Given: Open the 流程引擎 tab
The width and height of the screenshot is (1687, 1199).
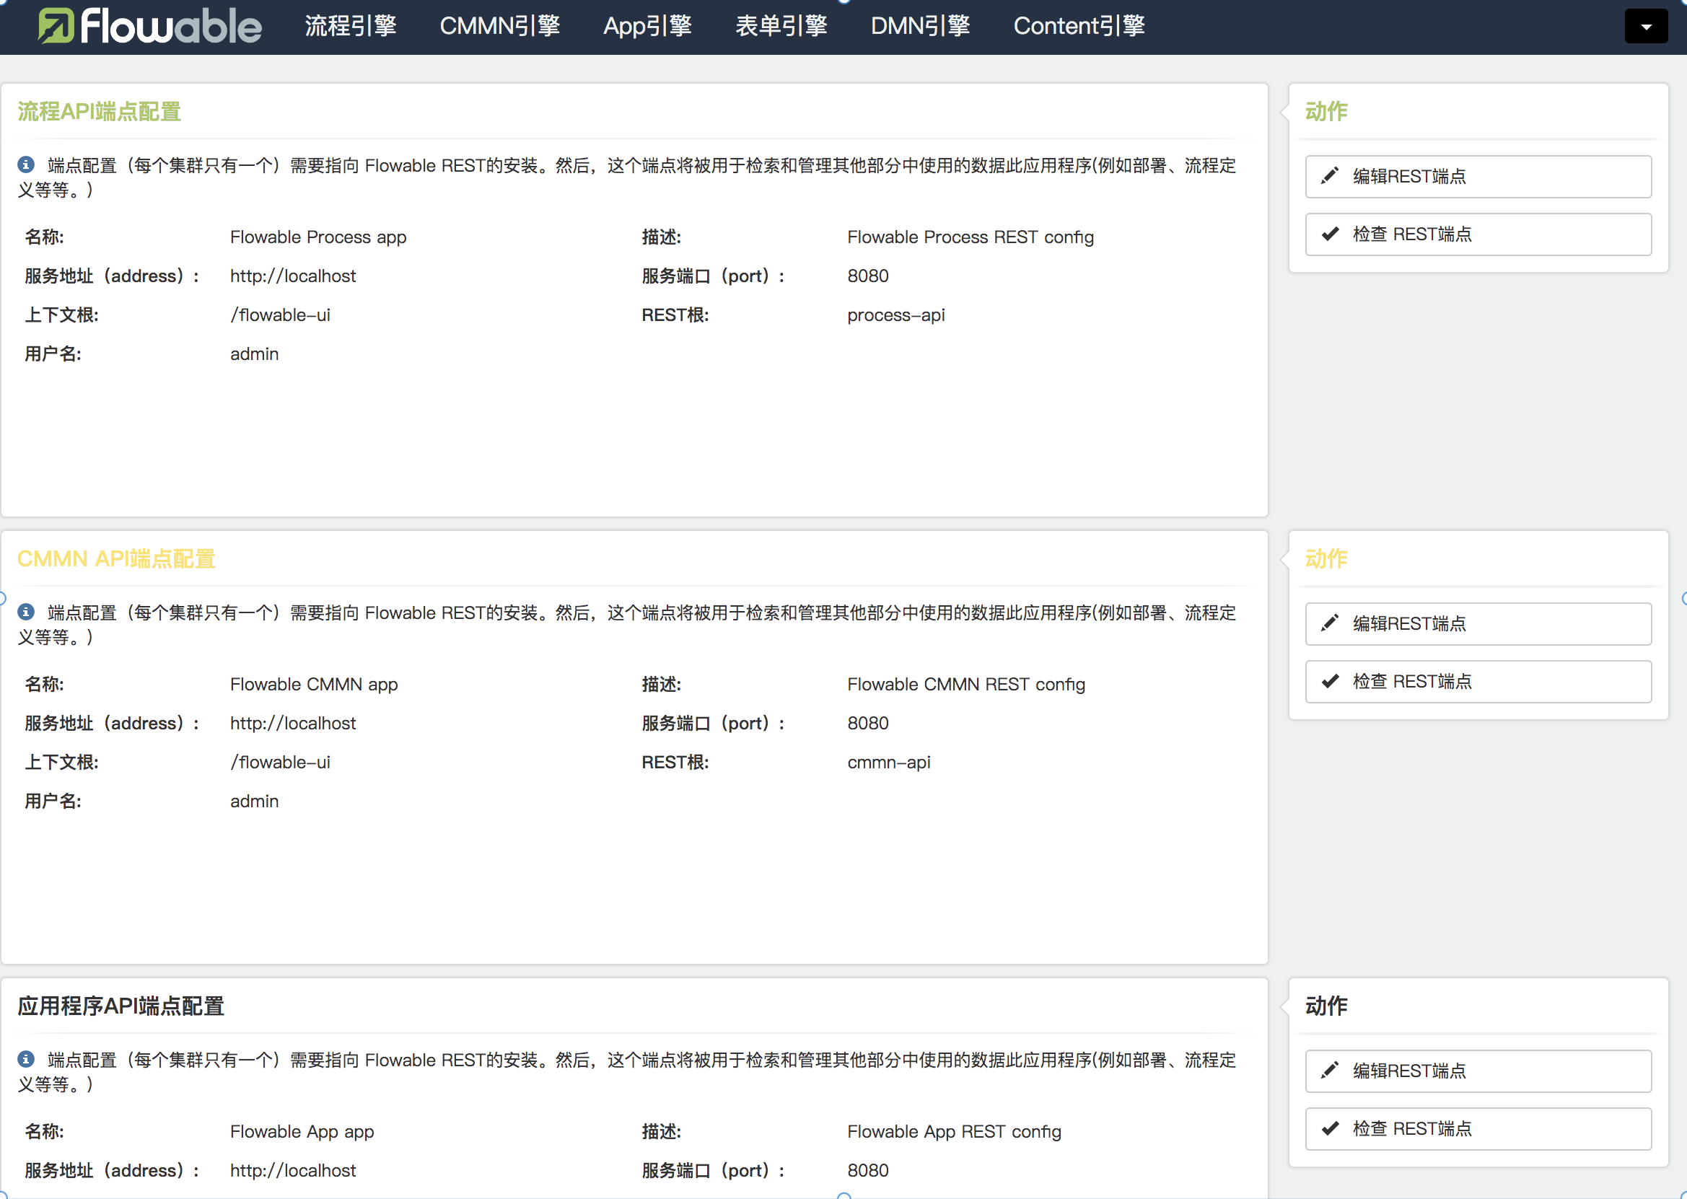Looking at the screenshot, I should pos(351,27).
